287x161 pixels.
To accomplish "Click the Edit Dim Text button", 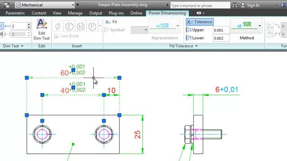I will (42, 30).
